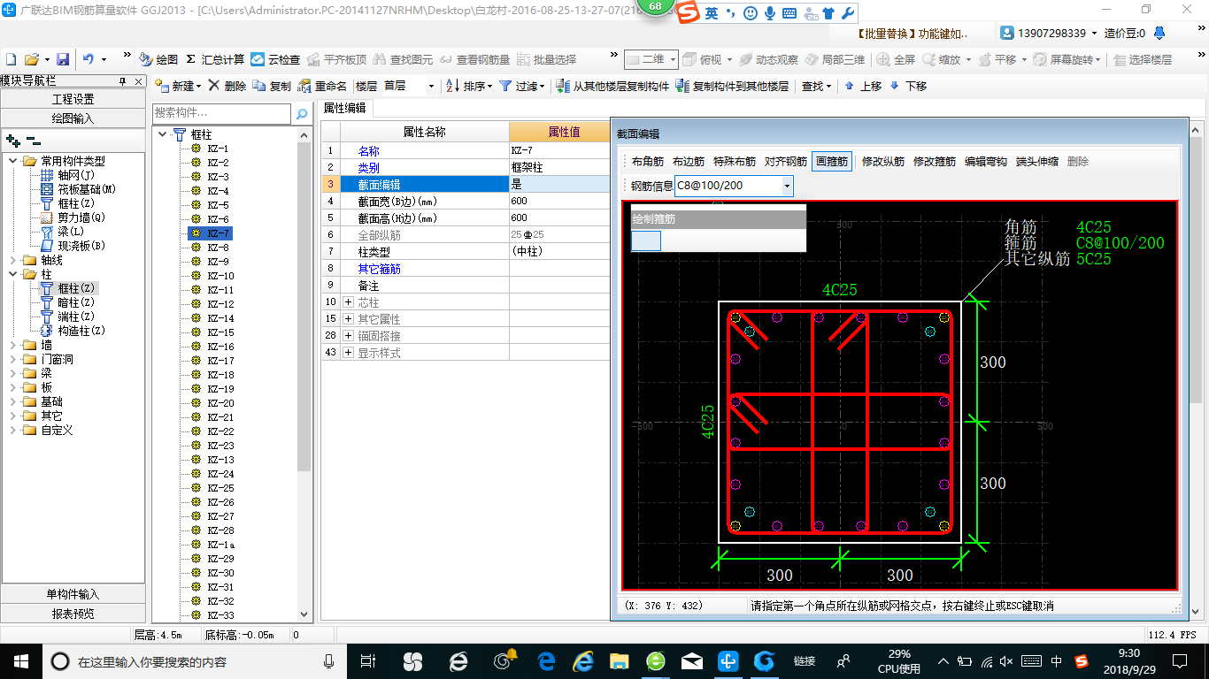1209x679 pixels.
Task: Click 修改纵筋 in section editor
Action: point(882,162)
